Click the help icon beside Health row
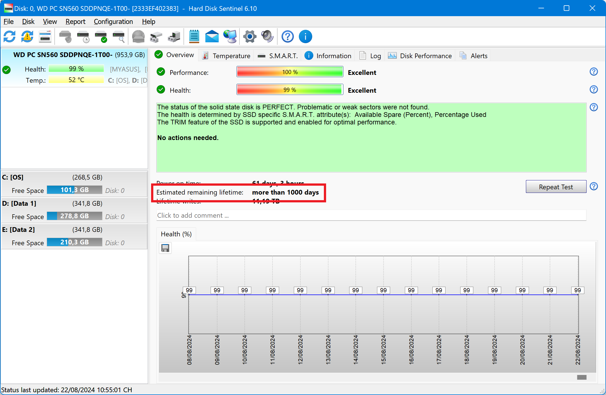Image resolution: width=606 pixels, height=395 pixels. pos(594,90)
